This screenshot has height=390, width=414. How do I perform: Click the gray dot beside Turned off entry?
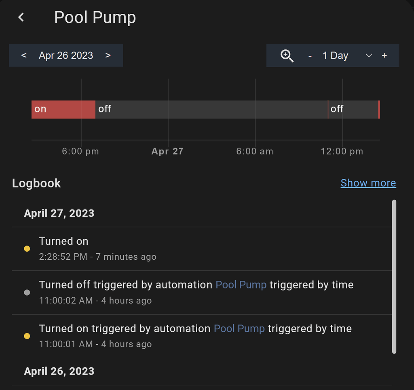pos(27,292)
